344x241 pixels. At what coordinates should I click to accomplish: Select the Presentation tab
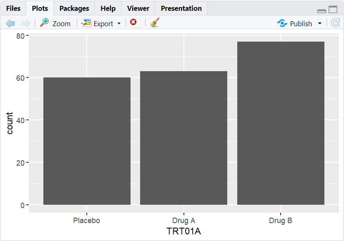pyautogui.click(x=181, y=8)
